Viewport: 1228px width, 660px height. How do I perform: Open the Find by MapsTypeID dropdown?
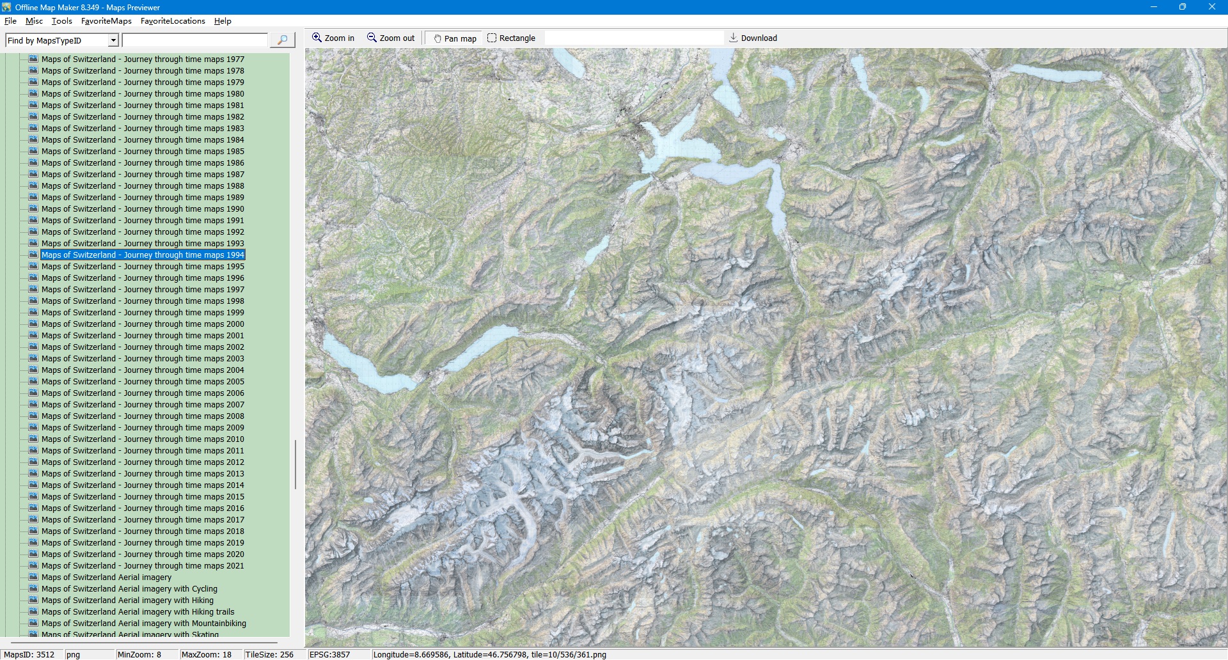(x=113, y=40)
